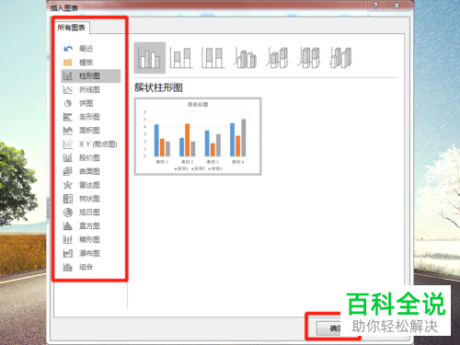Select the 树状图 treemap category
The height and width of the screenshot is (345, 460).
(91, 199)
